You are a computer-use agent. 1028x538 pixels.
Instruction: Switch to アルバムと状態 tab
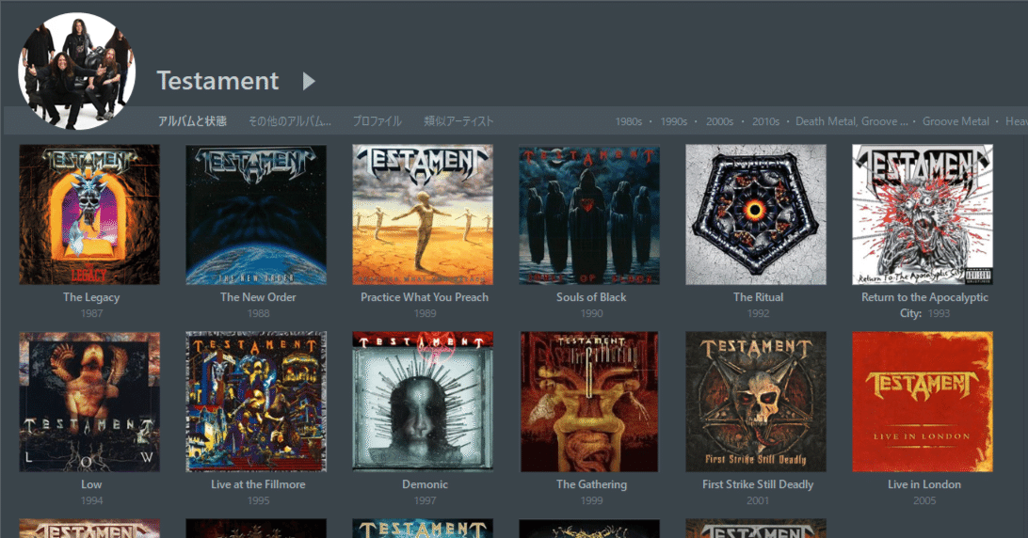(x=192, y=121)
